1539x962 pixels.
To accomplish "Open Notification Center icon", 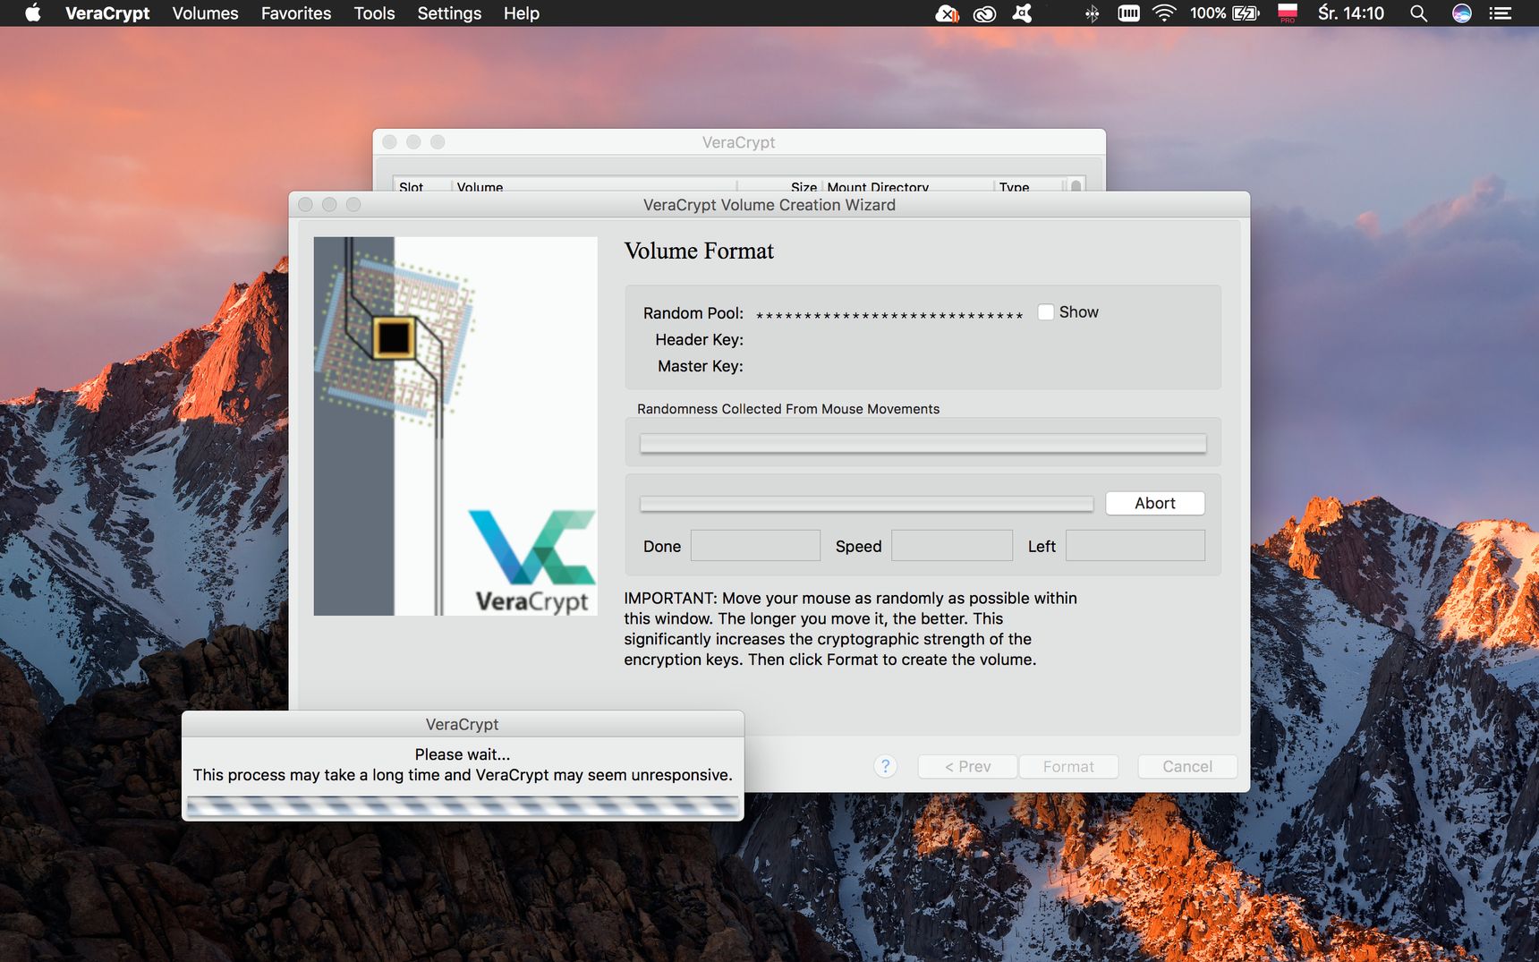I will tap(1501, 13).
